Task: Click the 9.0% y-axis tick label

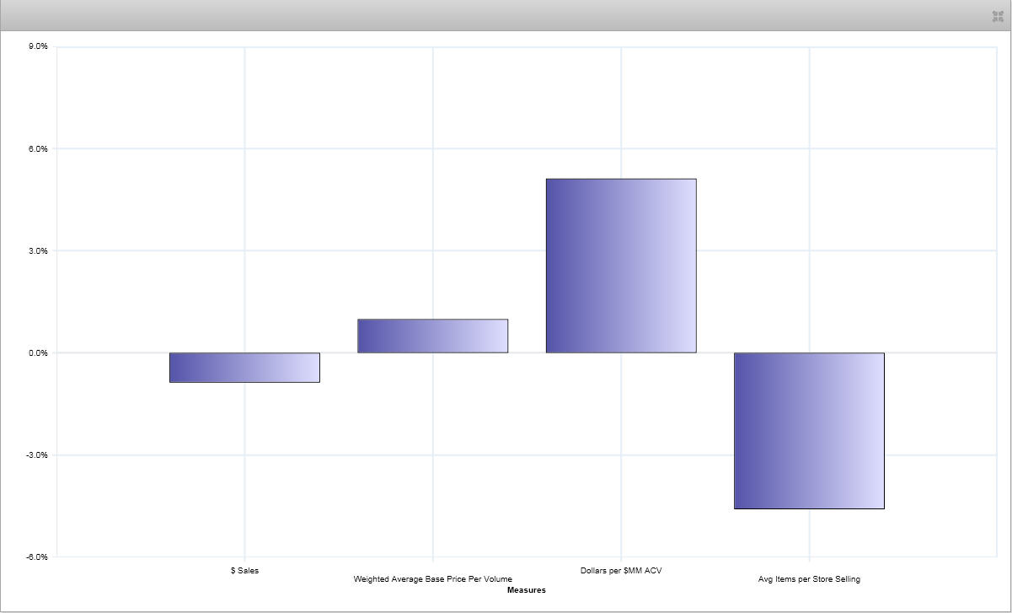Action: (39, 46)
